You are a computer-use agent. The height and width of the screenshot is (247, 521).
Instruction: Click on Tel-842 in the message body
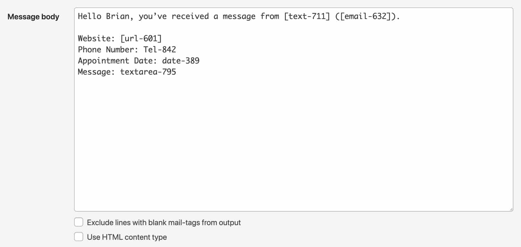159,50
